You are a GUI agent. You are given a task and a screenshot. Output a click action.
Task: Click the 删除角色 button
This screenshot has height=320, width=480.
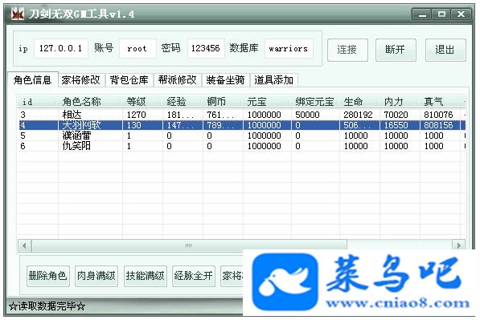47,276
